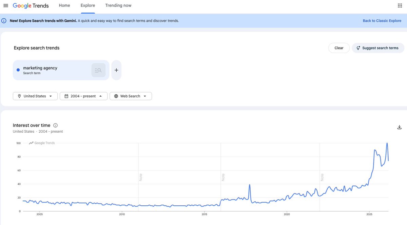Add a comparison term with the plus button
This screenshot has height=225, width=407.
(x=116, y=70)
